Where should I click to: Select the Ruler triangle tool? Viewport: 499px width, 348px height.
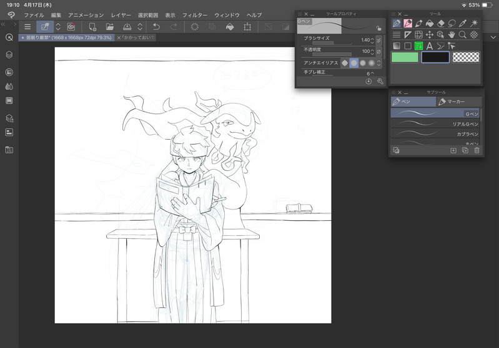point(408,35)
